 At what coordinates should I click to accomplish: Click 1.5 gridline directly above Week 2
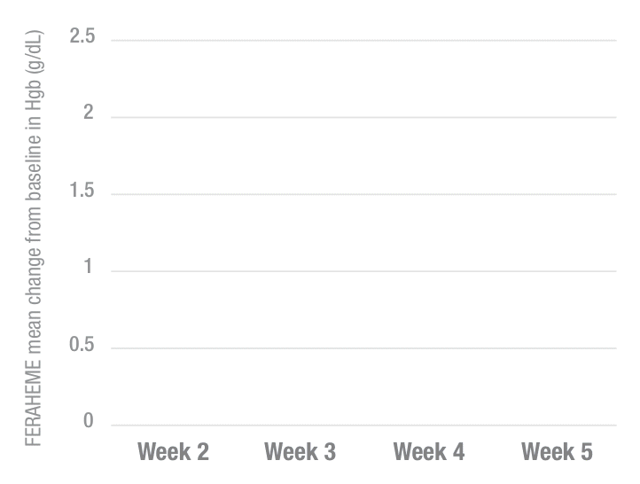click(x=173, y=194)
